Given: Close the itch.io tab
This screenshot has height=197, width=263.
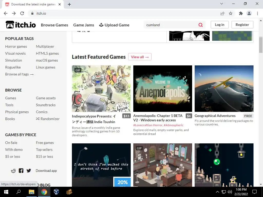Looking at the screenshot, I should click(x=60, y=4).
